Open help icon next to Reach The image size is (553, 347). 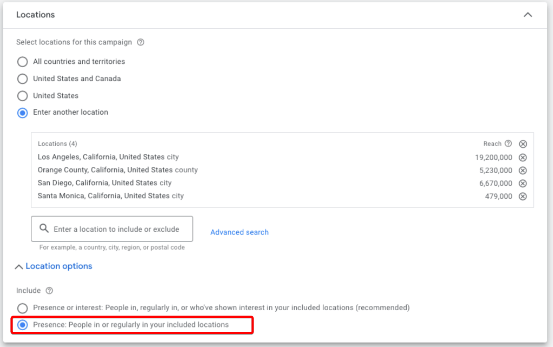[x=508, y=144]
